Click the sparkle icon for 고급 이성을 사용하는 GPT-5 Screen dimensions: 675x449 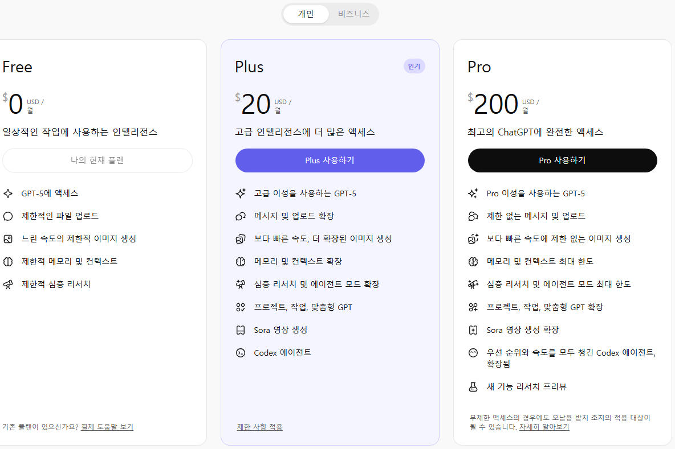click(241, 193)
